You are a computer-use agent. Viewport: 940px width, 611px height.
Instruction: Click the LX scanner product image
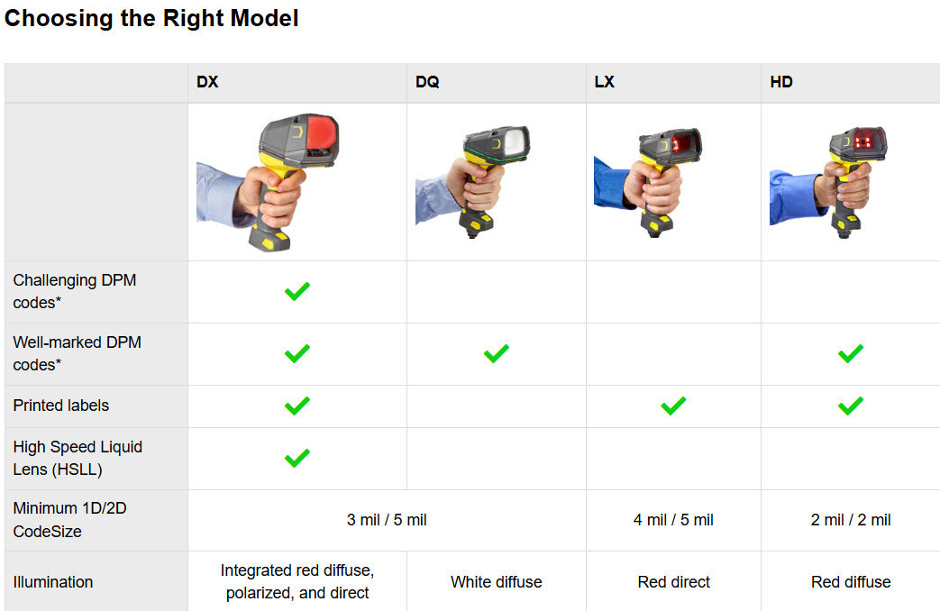coord(647,182)
